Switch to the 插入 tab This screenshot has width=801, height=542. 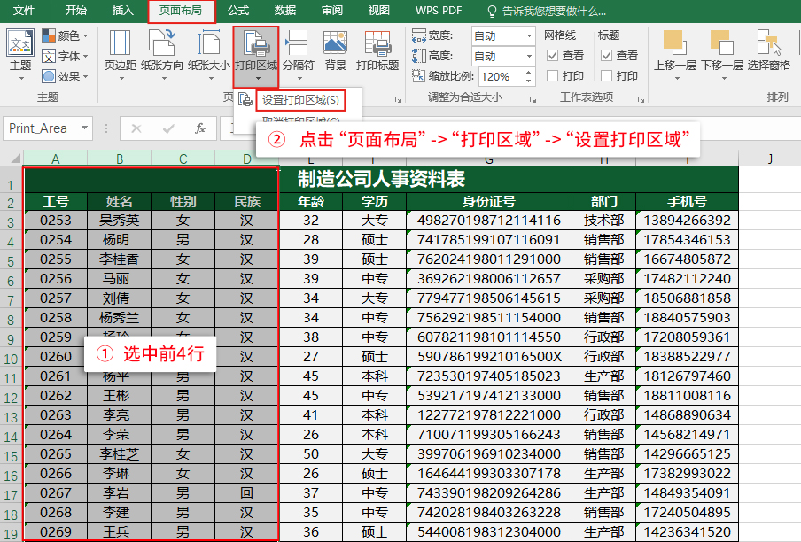pos(122,11)
